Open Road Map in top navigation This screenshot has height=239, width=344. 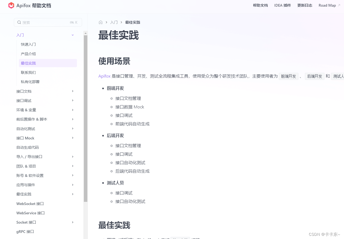coord(327,5)
